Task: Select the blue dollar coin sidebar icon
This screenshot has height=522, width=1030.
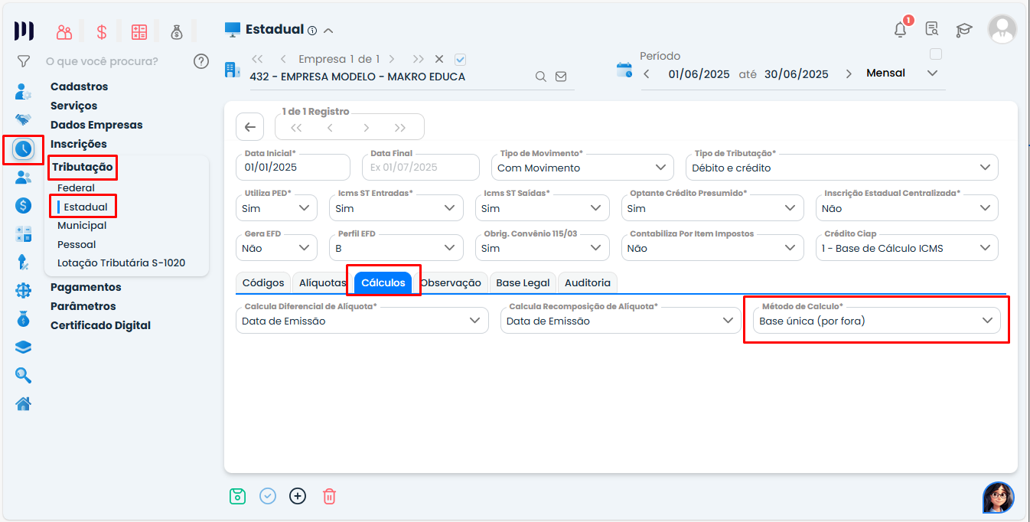Action: (24, 205)
